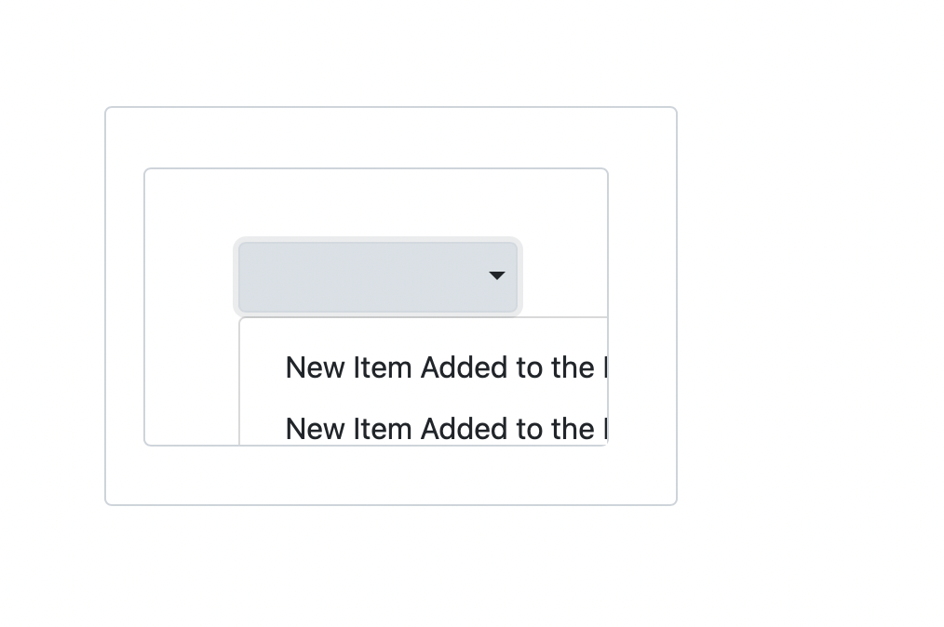Click the dropdown menu's top padding
The image size is (944, 627).
pos(419,329)
